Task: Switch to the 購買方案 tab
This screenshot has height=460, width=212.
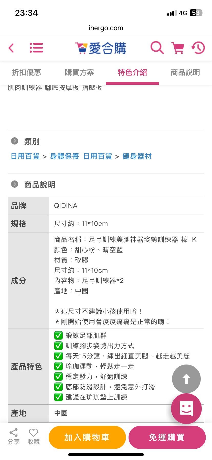Action: 79,72
